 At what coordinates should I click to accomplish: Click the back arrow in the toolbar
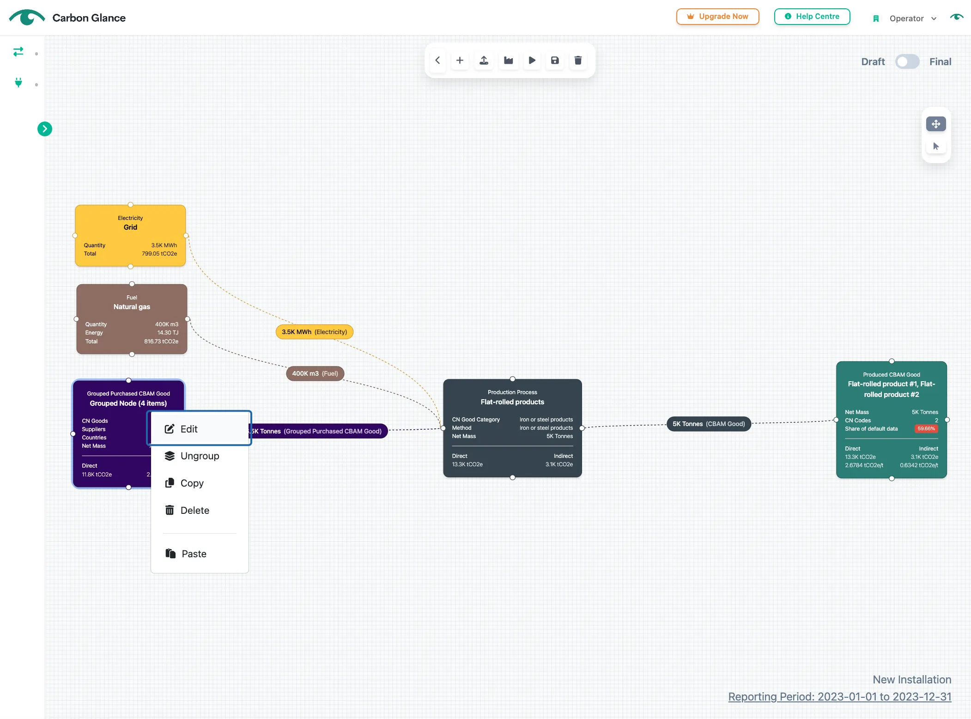pyautogui.click(x=437, y=61)
